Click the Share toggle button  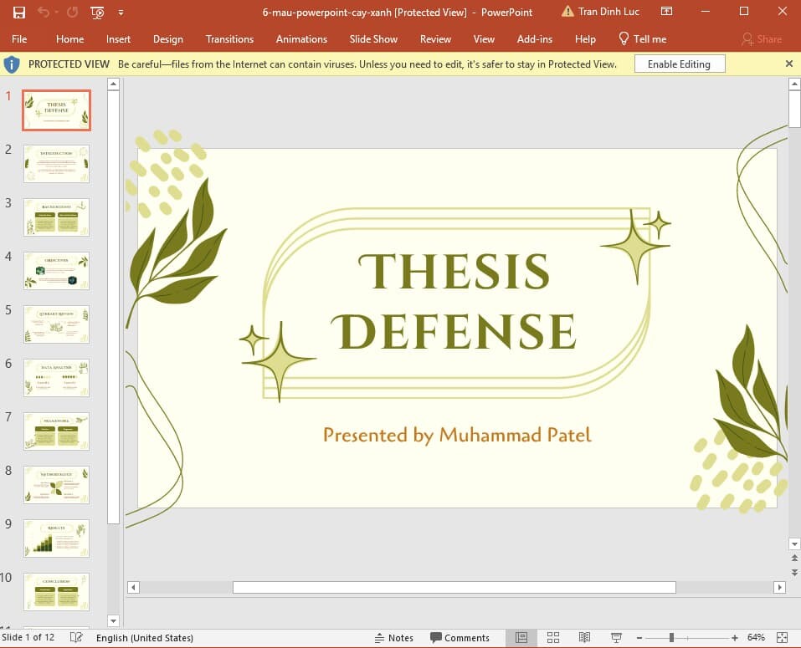[762, 38]
